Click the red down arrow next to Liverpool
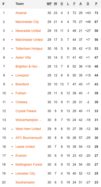101x187 pixels. (x=12, y=75)
